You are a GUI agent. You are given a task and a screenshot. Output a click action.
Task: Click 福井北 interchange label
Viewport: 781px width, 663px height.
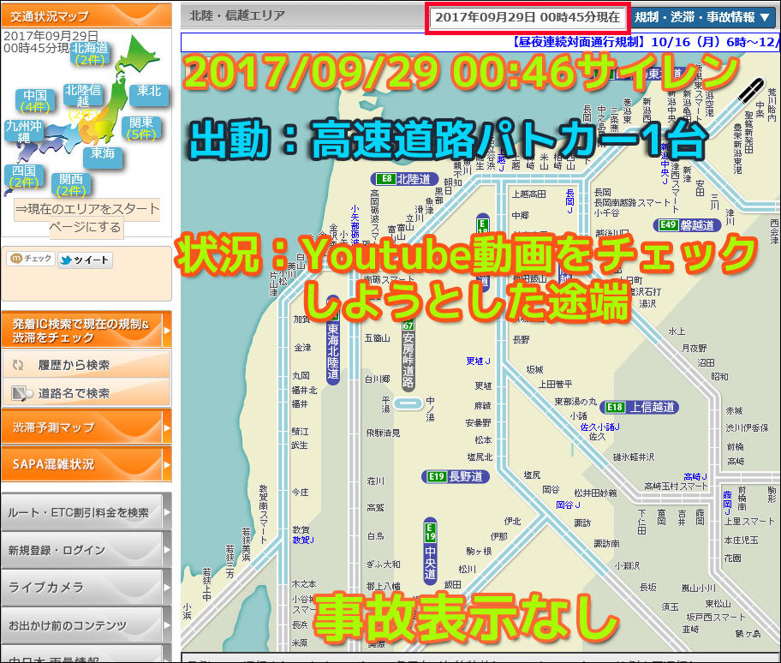(x=304, y=391)
